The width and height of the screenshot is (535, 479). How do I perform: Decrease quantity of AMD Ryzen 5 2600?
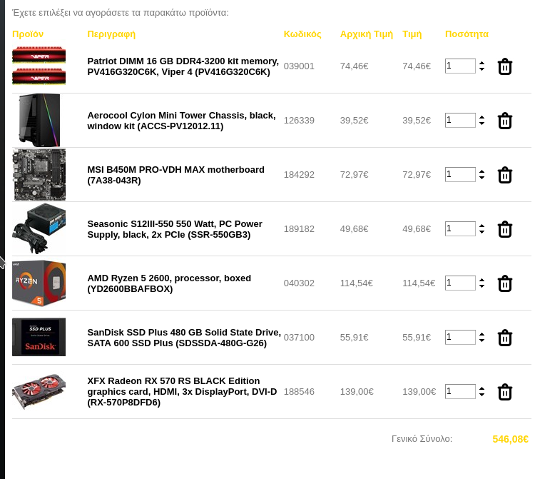point(481,286)
